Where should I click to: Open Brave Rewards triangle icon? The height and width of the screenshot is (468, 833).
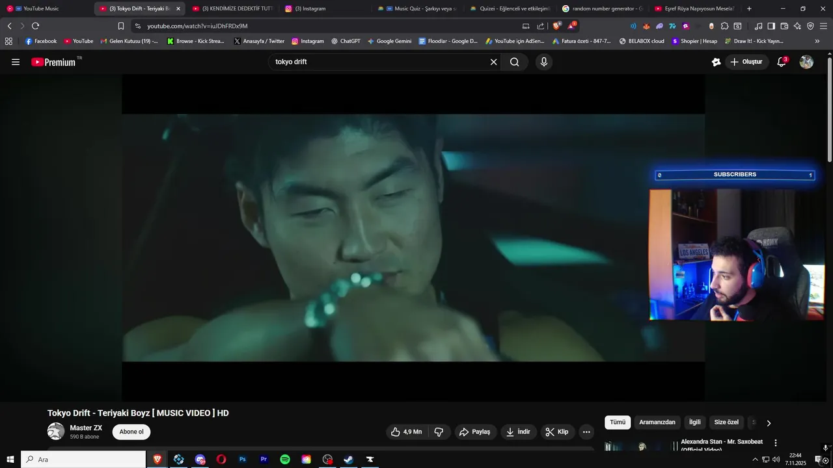coord(571,26)
